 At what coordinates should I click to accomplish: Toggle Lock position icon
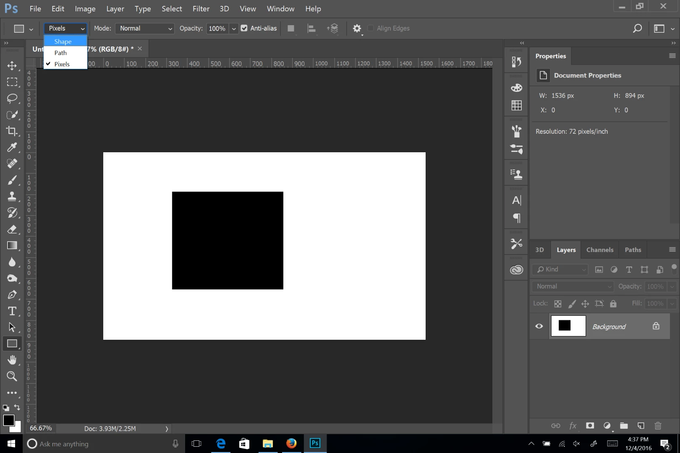click(585, 304)
